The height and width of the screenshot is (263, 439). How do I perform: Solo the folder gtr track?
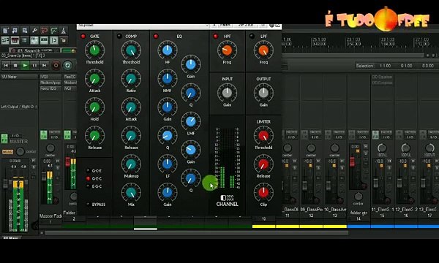(x=365, y=153)
